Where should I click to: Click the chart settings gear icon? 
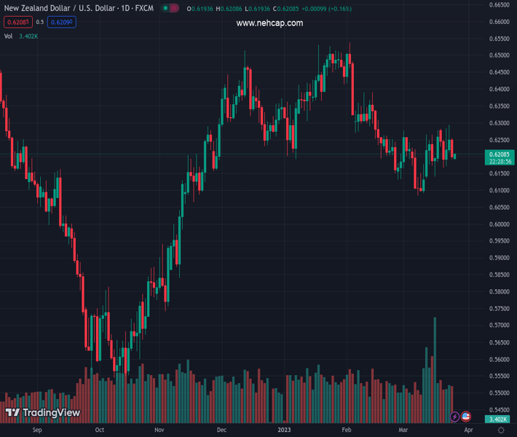point(500,430)
